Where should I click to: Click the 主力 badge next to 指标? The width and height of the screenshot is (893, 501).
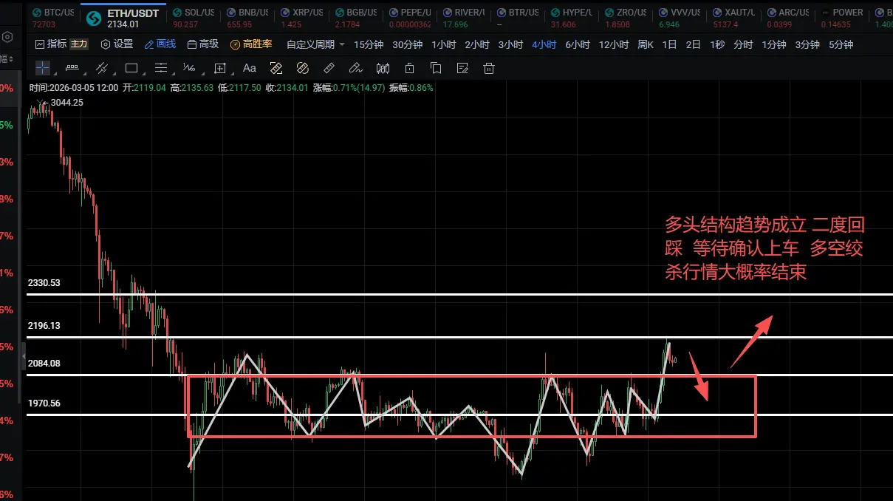click(x=78, y=44)
